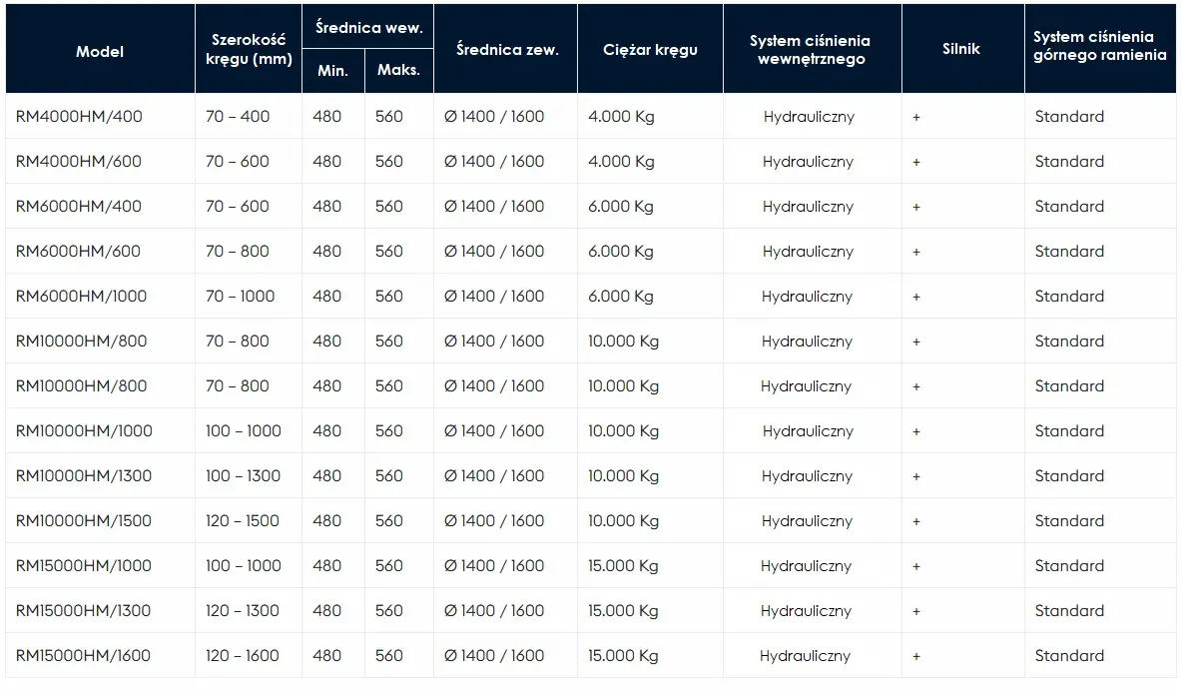This screenshot has width=1182, height=690.
Task: Click Ø 1400 / 1600 in RM6000HM/400 row
Action: pos(494,207)
